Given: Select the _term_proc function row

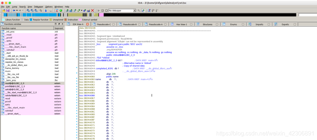Looking at the screenshot, I should pos(32,80).
